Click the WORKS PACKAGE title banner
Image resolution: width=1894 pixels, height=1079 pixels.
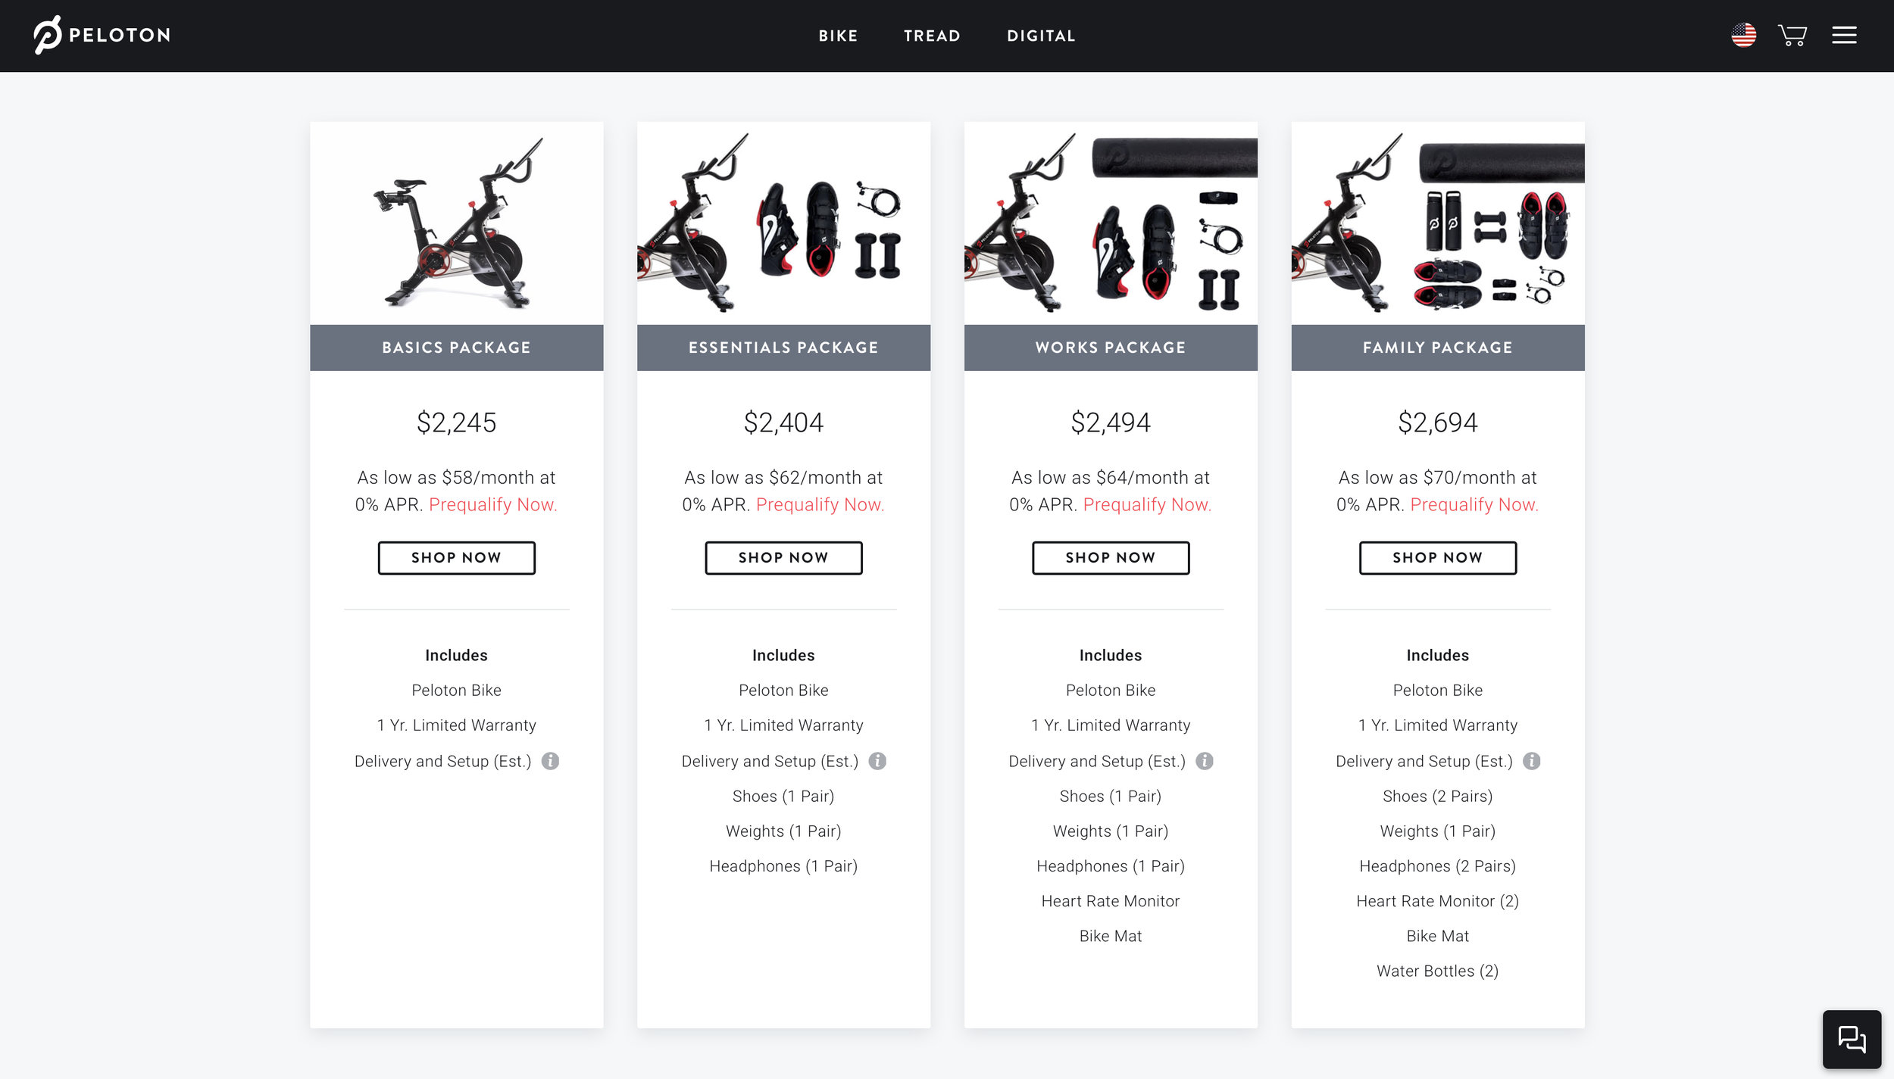[1111, 348]
